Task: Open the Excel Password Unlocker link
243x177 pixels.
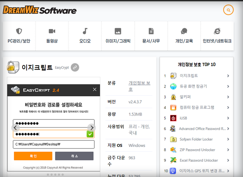Action: coord(199,160)
